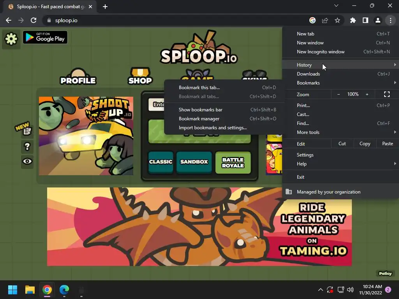This screenshot has height=299, width=399.
Task: Close the Sploop.io tab
Action: point(90,7)
